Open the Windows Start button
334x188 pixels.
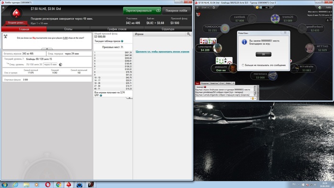tap(4, 185)
